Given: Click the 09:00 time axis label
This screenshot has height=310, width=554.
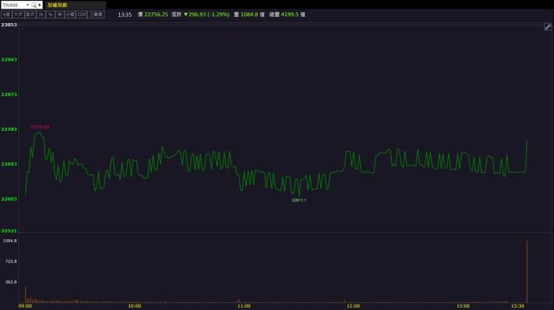Looking at the screenshot, I should [25, 306].
